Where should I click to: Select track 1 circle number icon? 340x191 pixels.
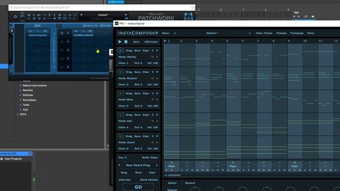tap(120, 50)
